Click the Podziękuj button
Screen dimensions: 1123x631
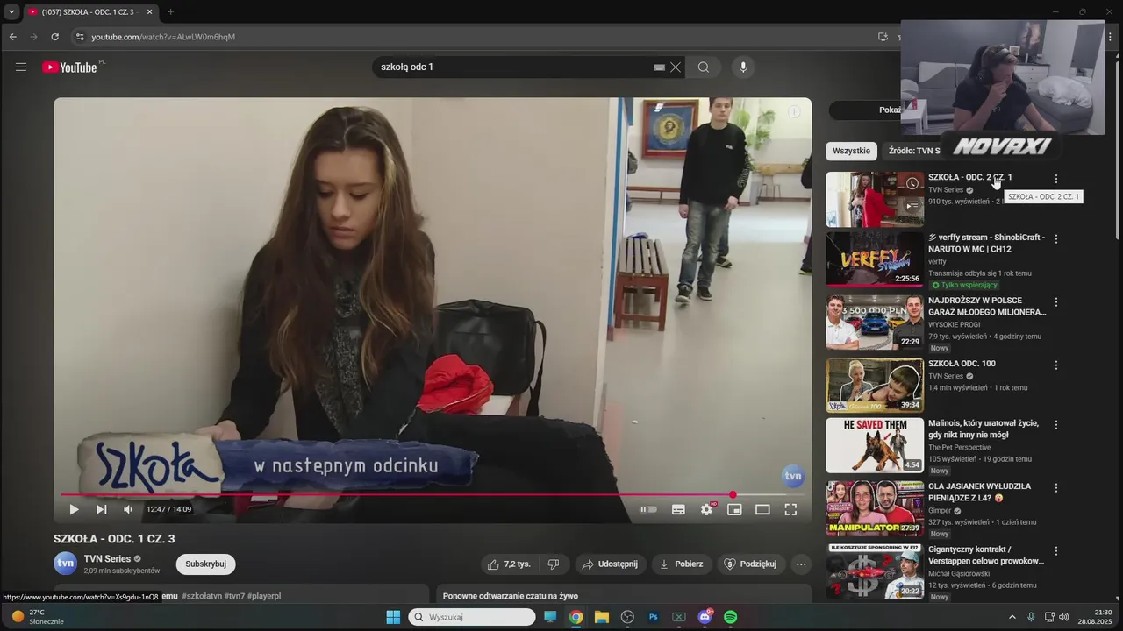[751, 564]
